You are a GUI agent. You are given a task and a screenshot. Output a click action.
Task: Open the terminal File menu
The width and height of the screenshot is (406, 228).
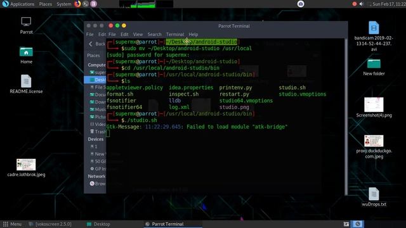coord(112,34)
